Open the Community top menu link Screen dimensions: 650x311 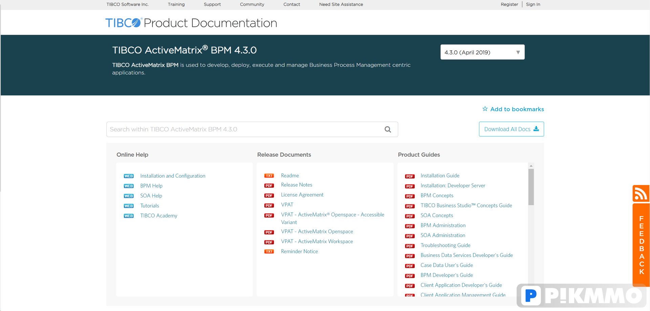252,4
